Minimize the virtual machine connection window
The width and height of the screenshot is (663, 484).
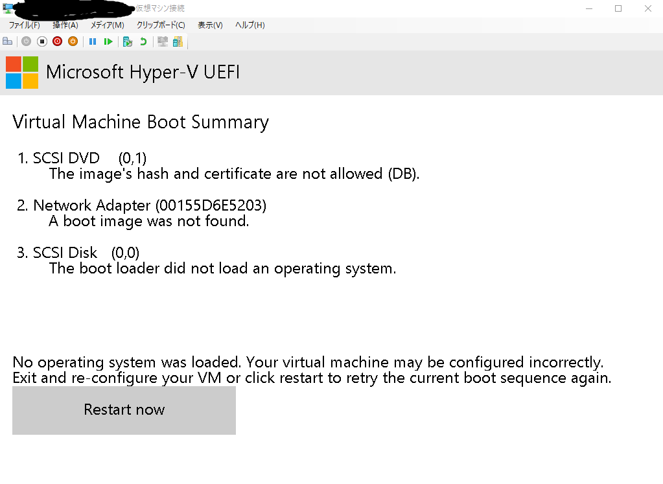click(x=589, y=8)
